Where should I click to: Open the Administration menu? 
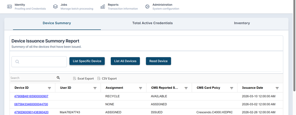[162, 7]
